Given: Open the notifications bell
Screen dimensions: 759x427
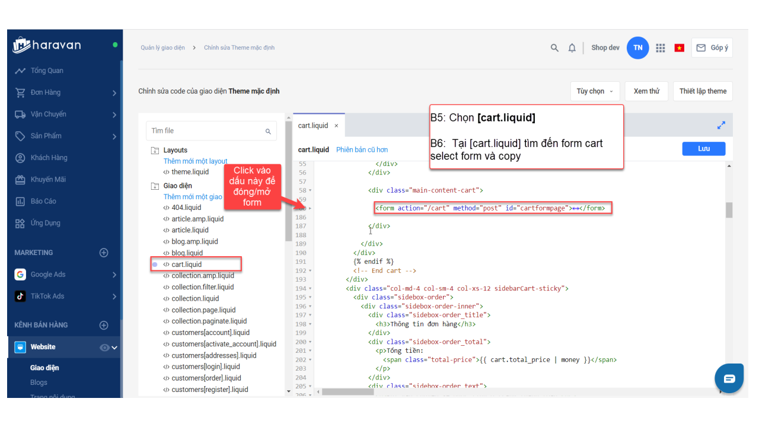Looking at the screenshot, I should click(x=572, y=48).
